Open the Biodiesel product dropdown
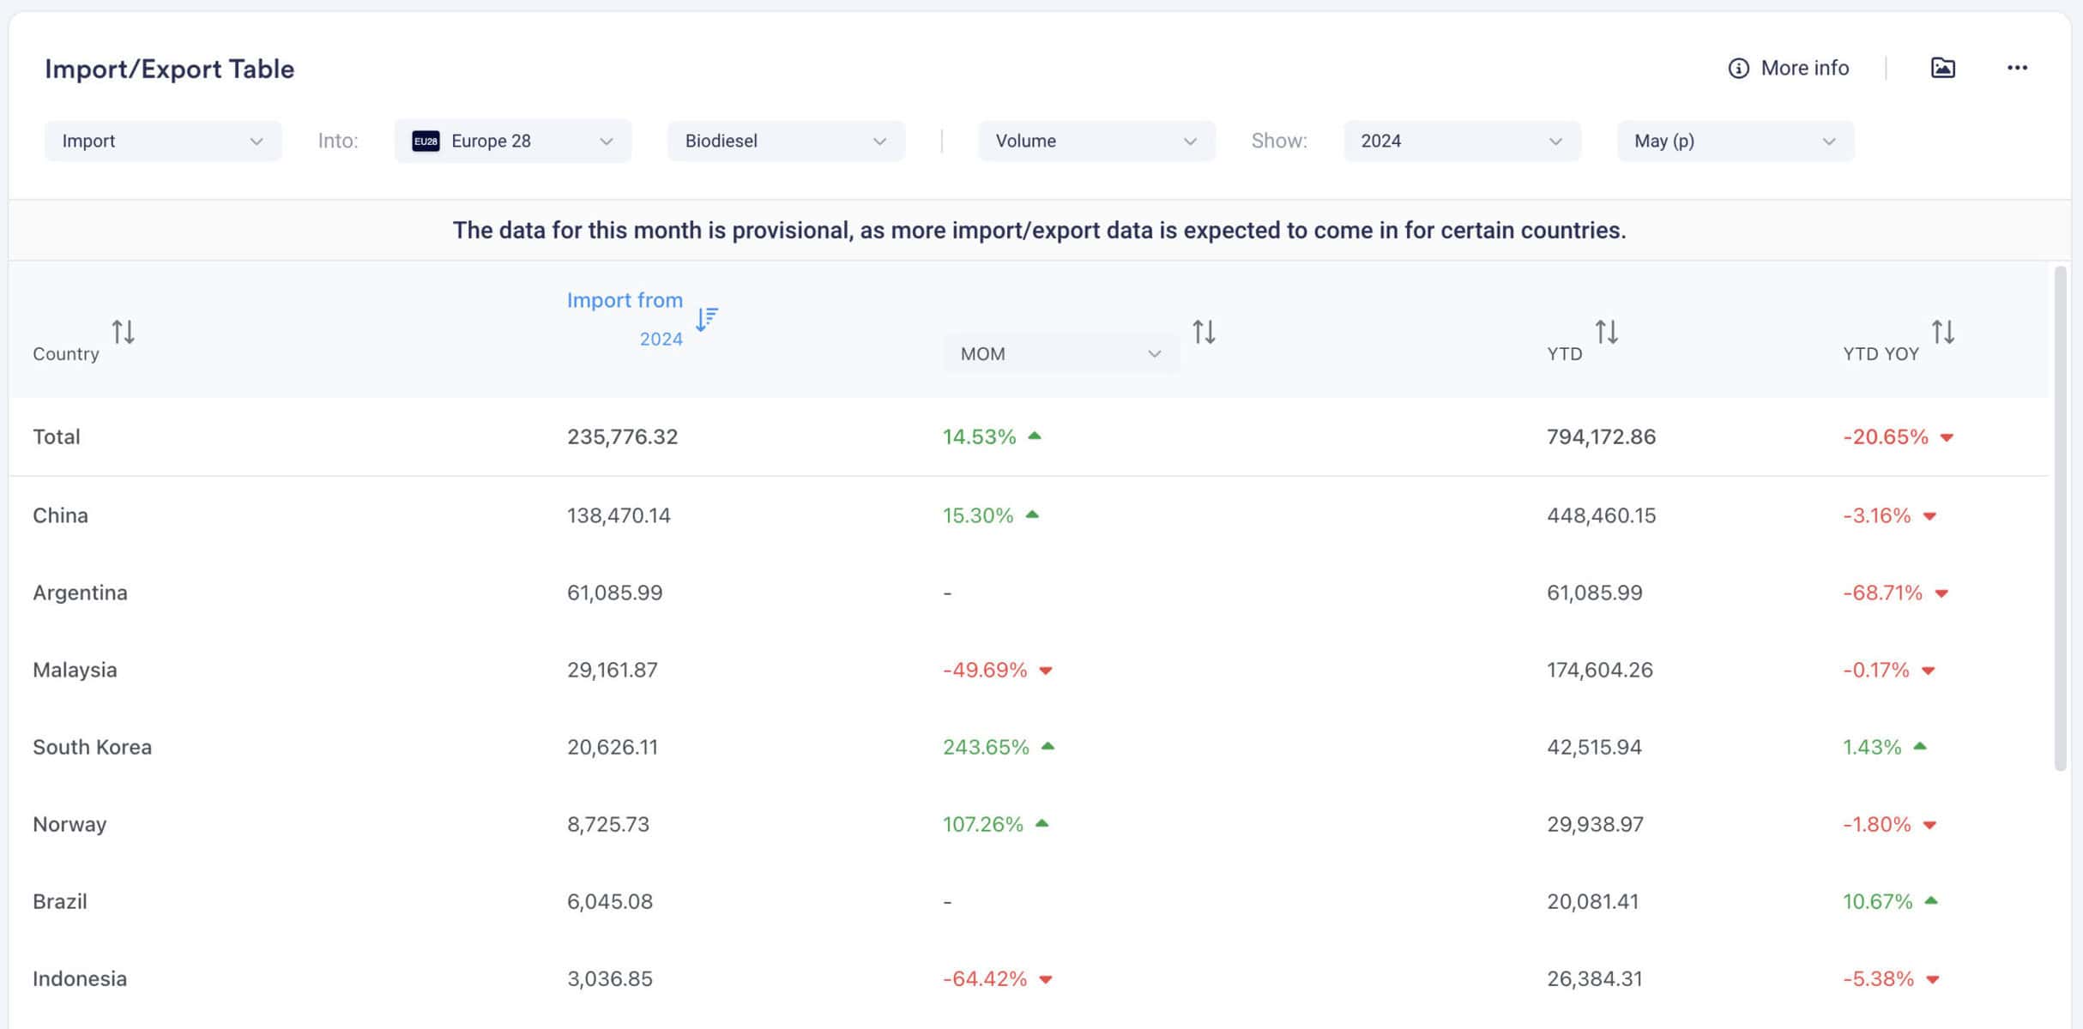This screenshot has width=2083, height=1029. [x=786, y=141]
